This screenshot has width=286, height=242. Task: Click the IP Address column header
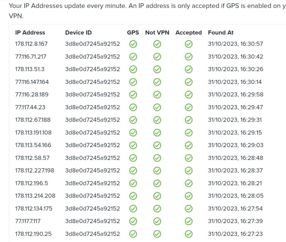pyautogui.click(x=30, y=33)
